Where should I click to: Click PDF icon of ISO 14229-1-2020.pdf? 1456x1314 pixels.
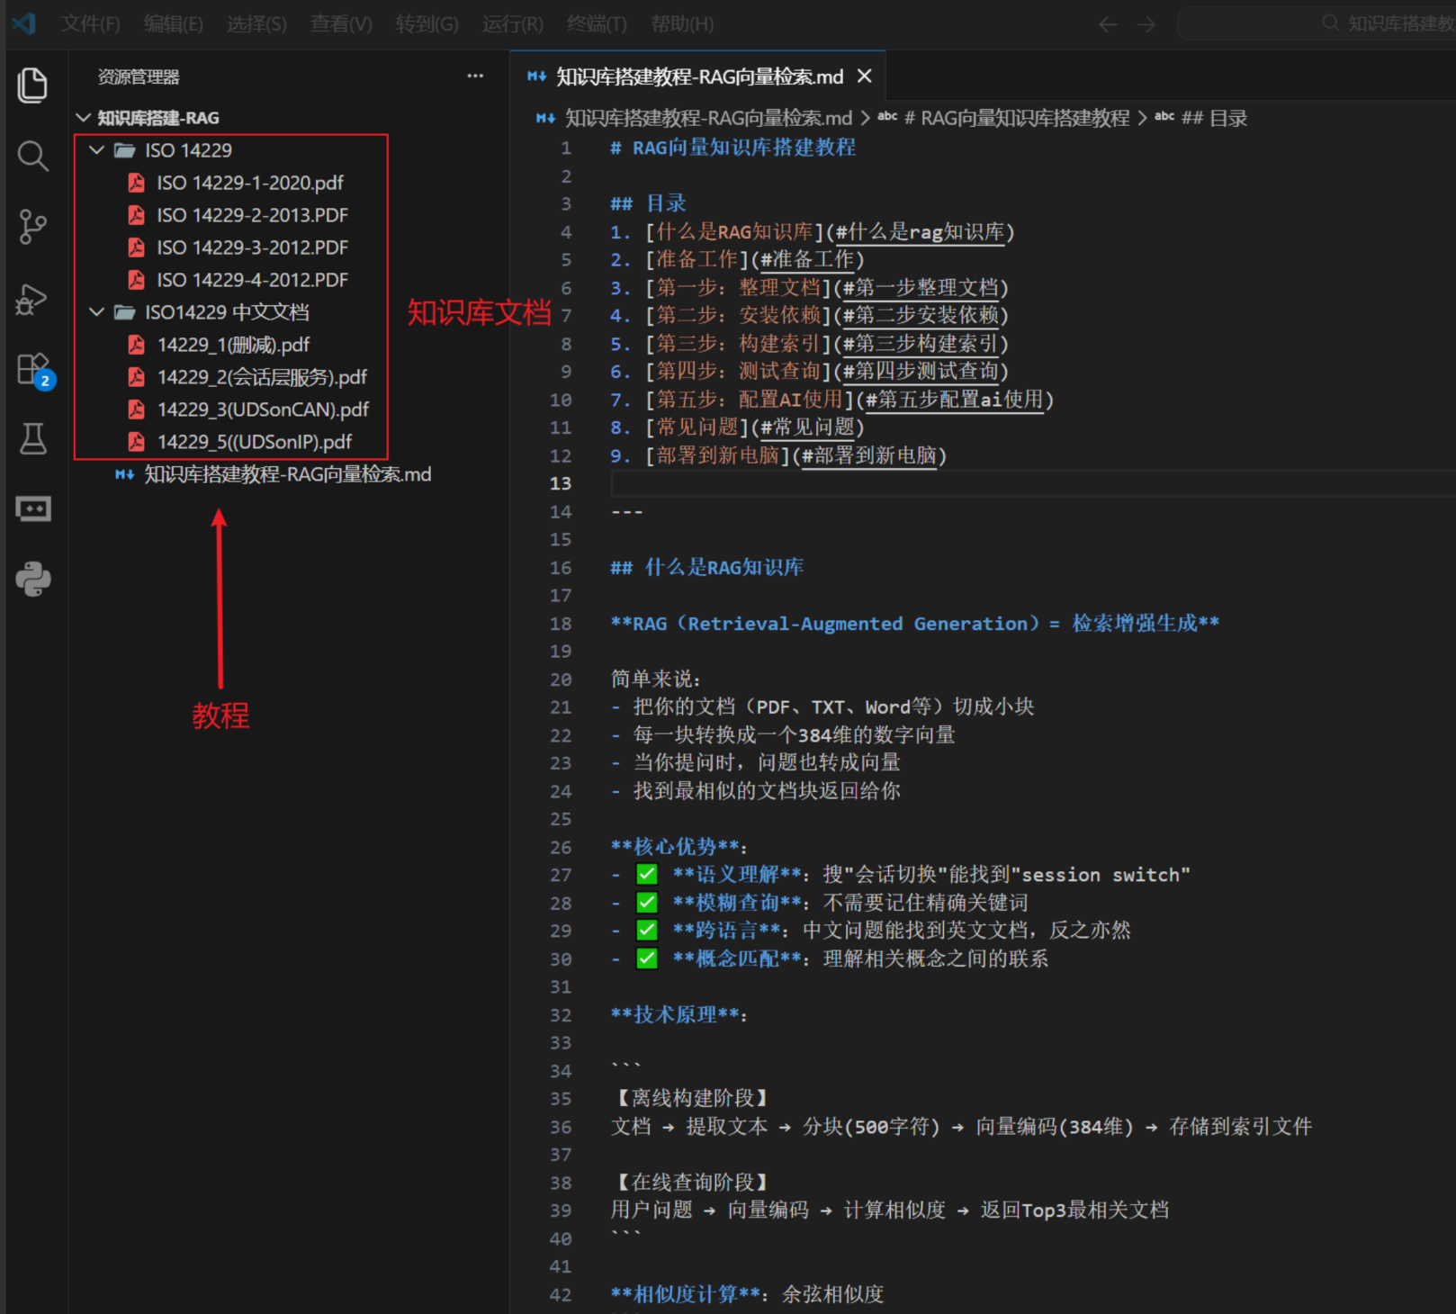[137, 183]
